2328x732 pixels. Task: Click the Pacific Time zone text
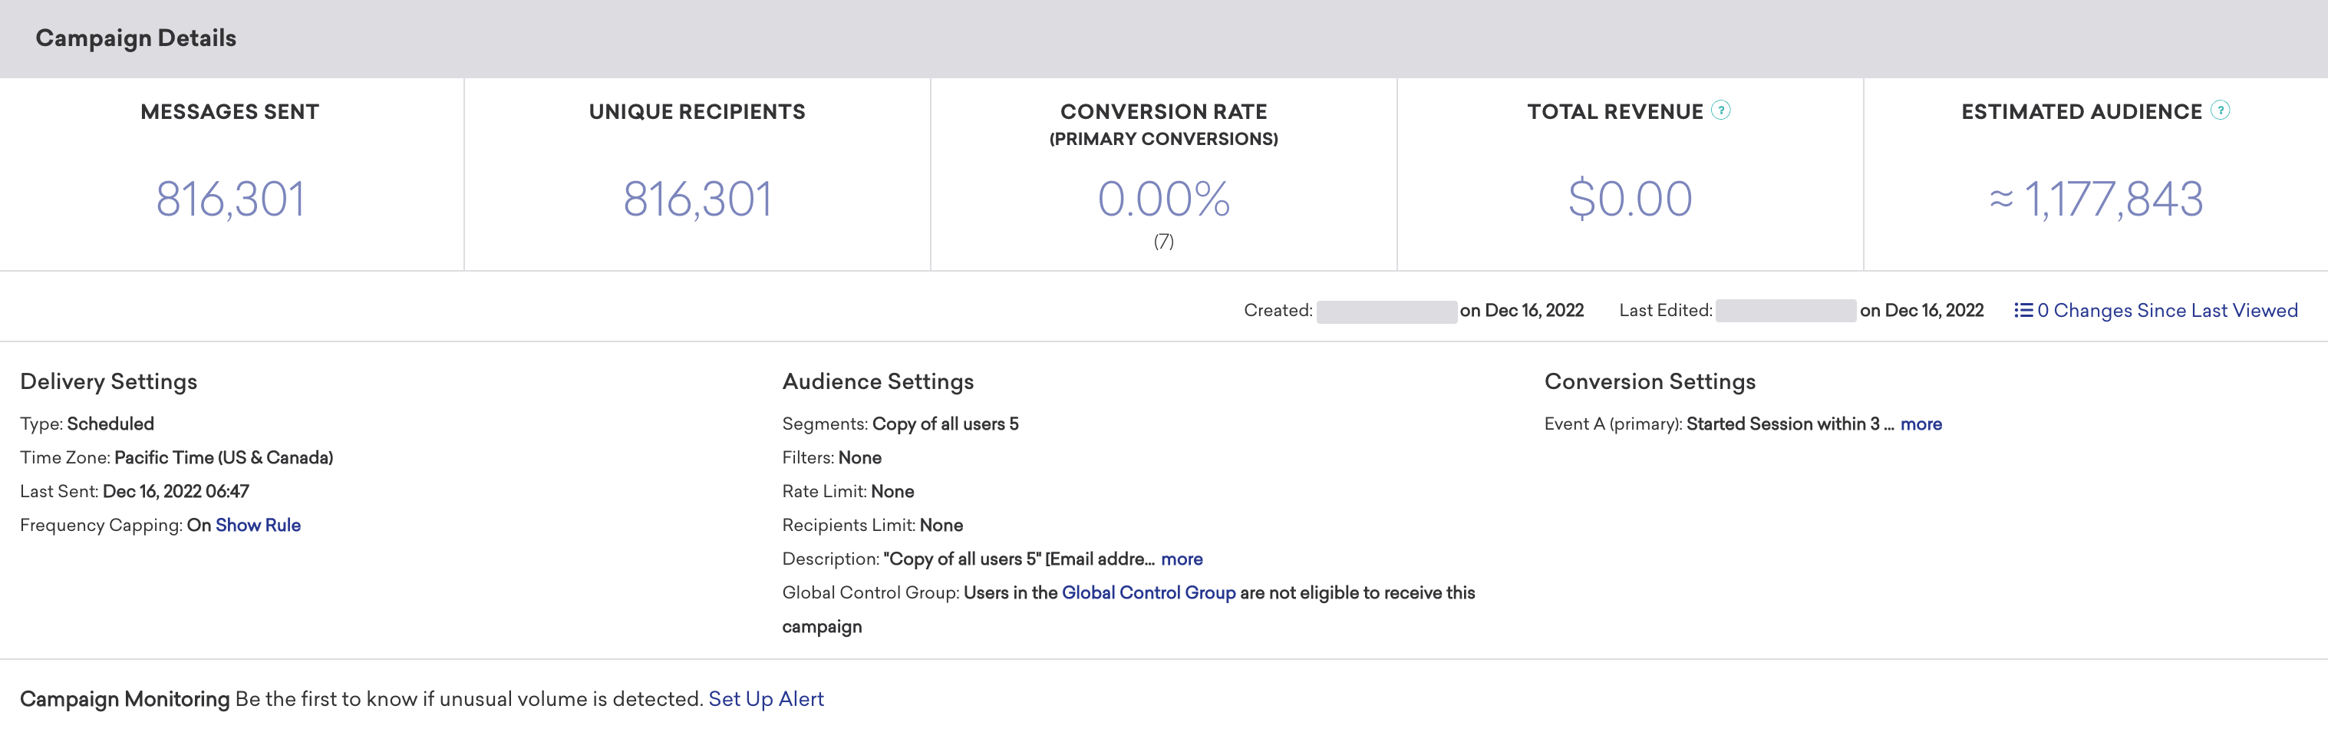coord(223,457)
